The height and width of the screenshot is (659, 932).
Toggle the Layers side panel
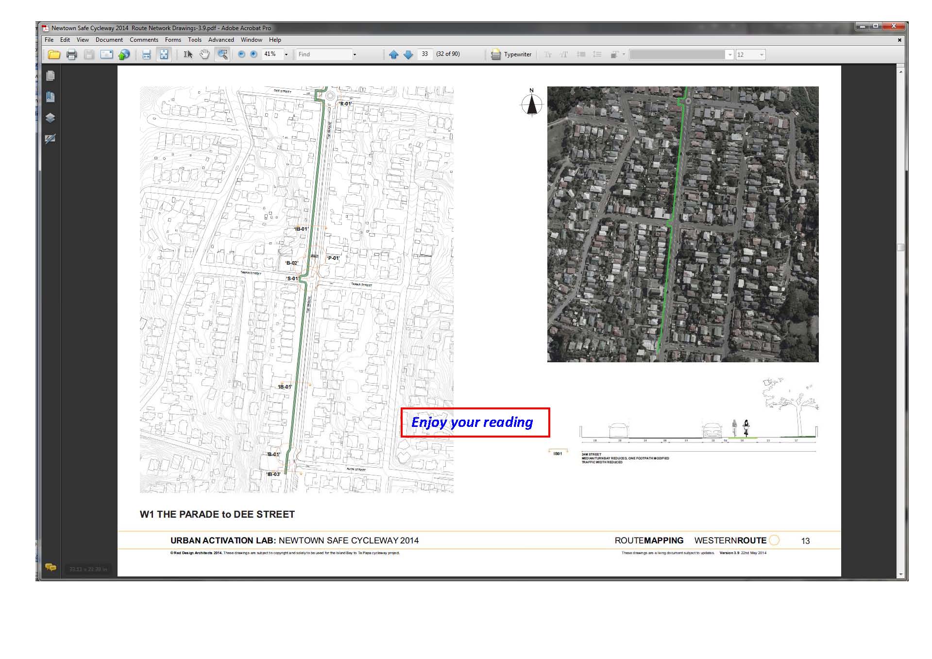[x=50, y=118]
